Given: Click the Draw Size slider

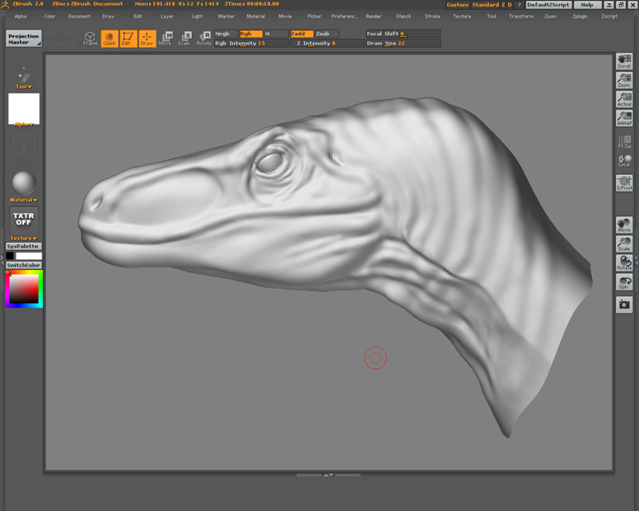Looking at the screenshot, I should (403, 43).
